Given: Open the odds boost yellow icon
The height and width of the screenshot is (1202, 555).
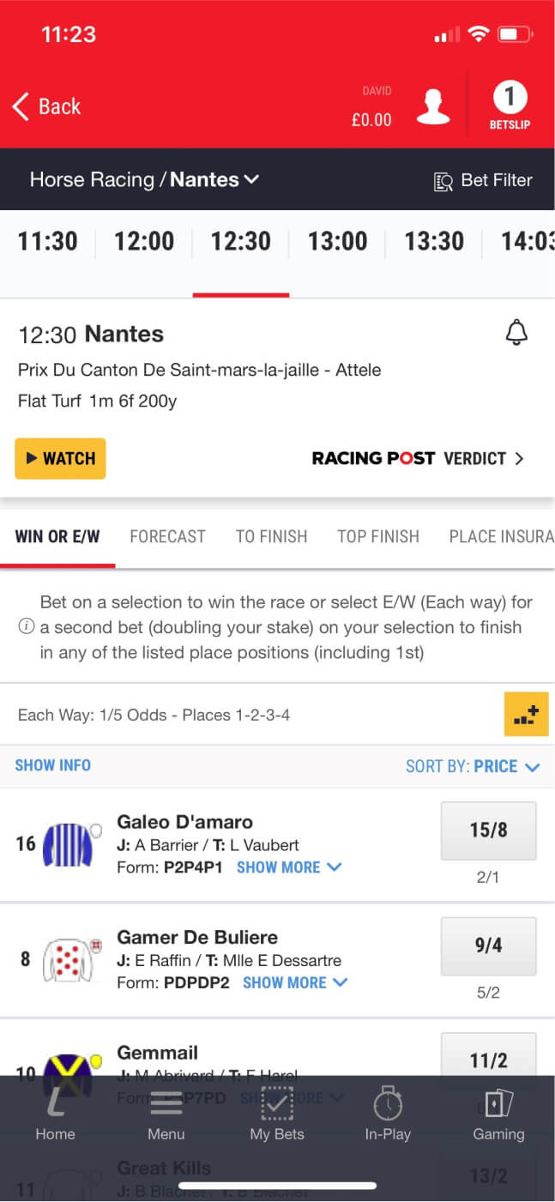Looking at the screenshot, I should click(x=526, y=714).
